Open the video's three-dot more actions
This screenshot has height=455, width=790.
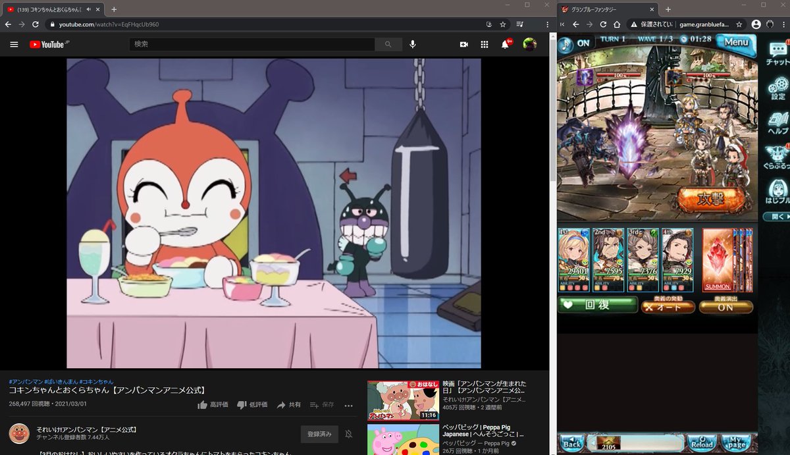click(x=349, y=406)
